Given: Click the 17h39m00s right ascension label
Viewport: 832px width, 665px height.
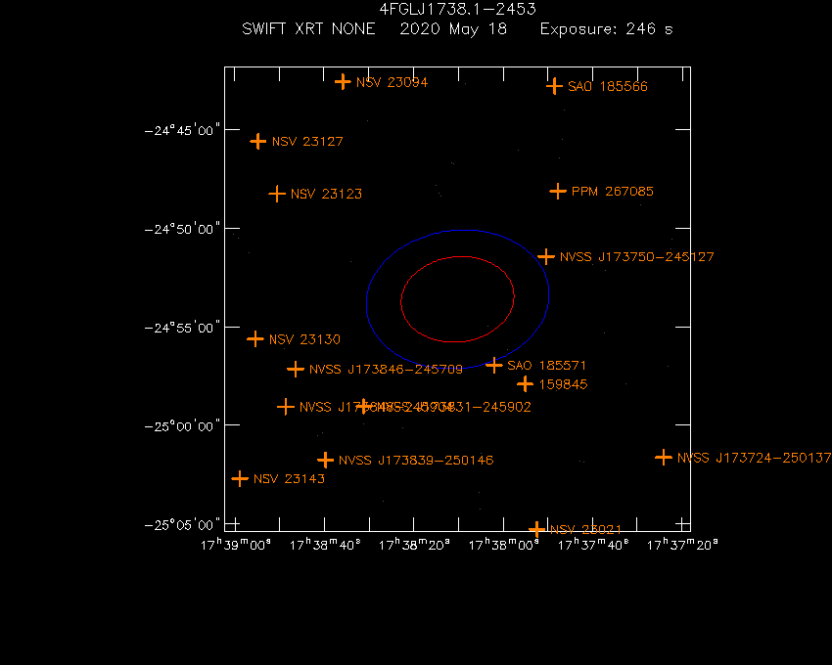Looking at the screenshot, I should click(236, 545).
